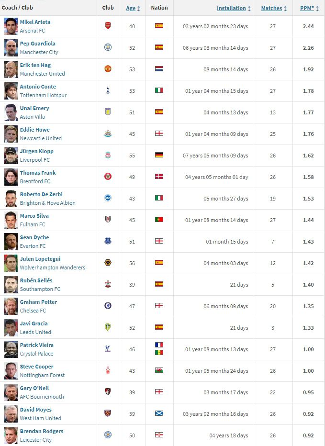The width and height of the screenshot is (325, 446).
Task: Open the Nottingham Forest club link
Action: (x=42, y=375)
